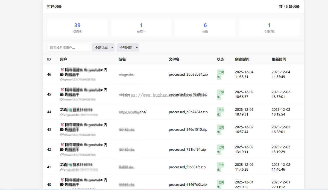
Task: Click the 搜索域名或用户 search input field
Action: [x=68, y=47]
